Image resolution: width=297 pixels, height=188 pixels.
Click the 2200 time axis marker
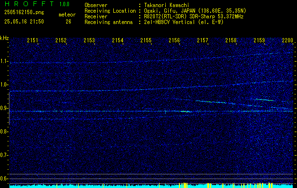[288, 40]
